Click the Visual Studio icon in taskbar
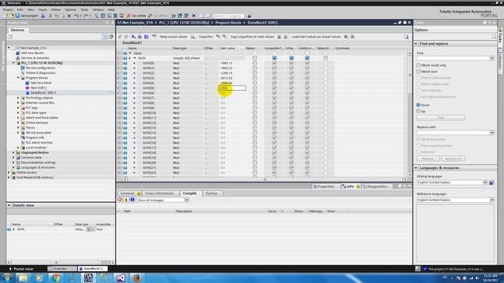The width and height of the screenshot is (504, 283). 120,277
